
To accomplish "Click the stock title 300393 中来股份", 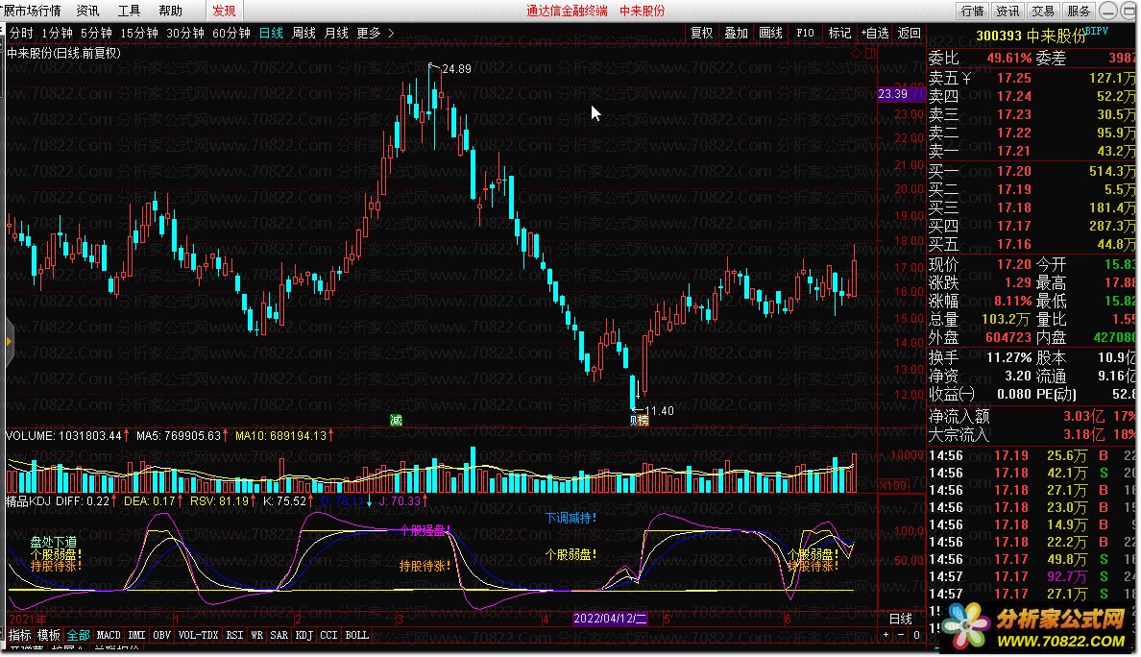I will (1030, 36).
